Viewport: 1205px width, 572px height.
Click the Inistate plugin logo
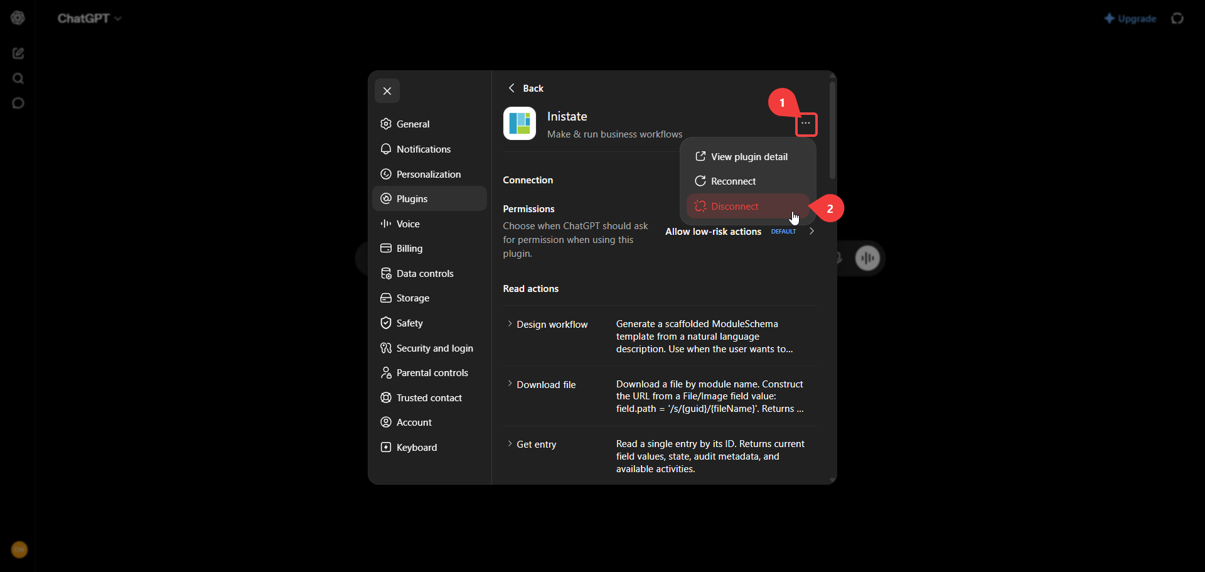click(x=520, y=123)
